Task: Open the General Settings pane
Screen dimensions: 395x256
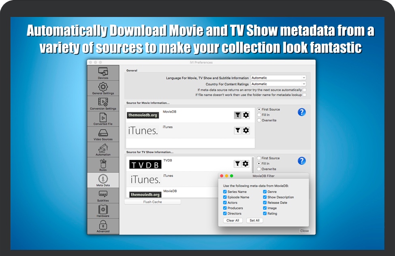Action: (x=103, y=88)
